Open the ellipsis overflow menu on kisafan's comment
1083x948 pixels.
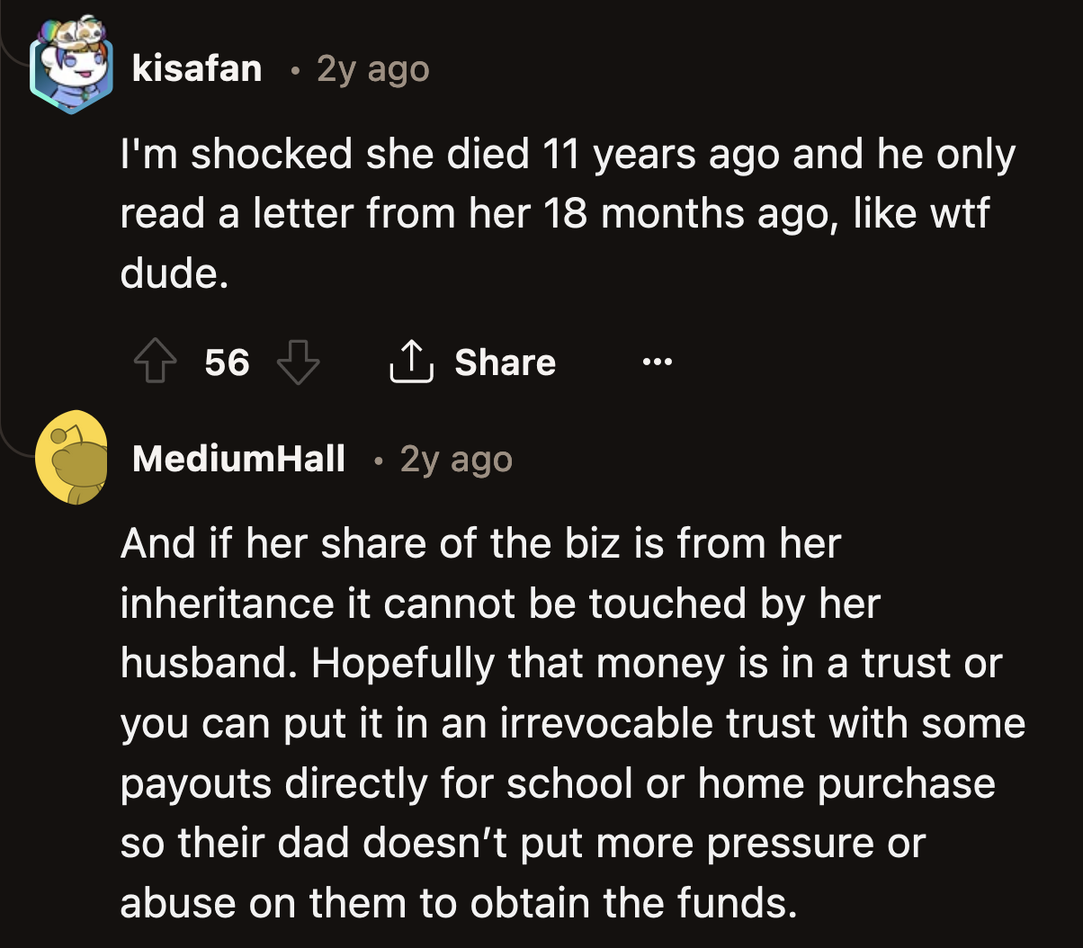click(x=658, y=362)
